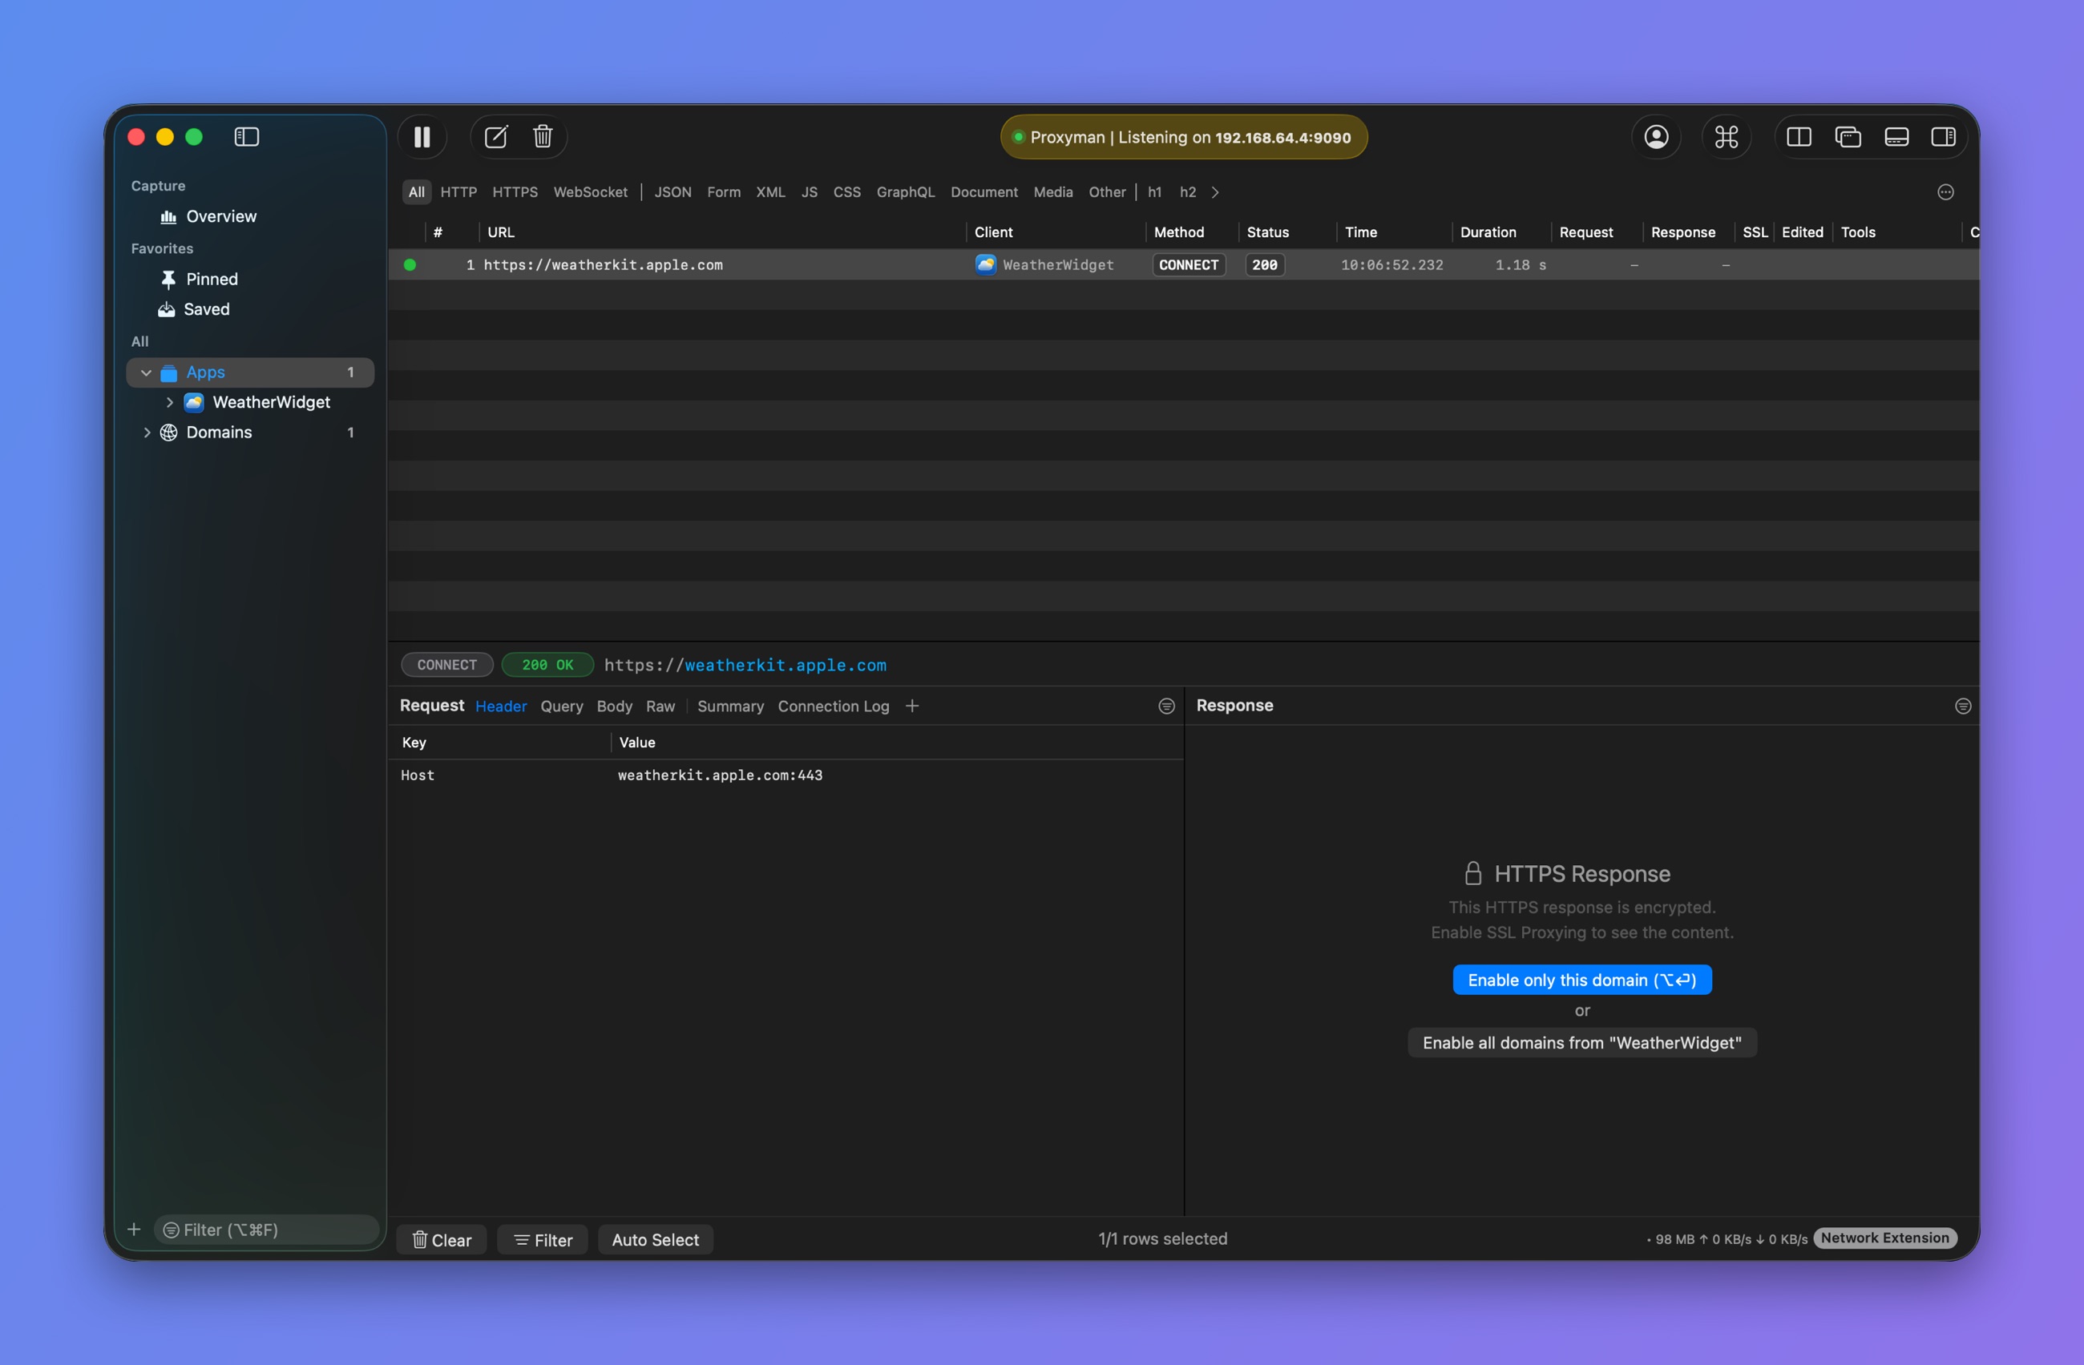This screenshot has height=1365, width=2084.
Task: Click Enable only this domain button
Action: 1581,980
